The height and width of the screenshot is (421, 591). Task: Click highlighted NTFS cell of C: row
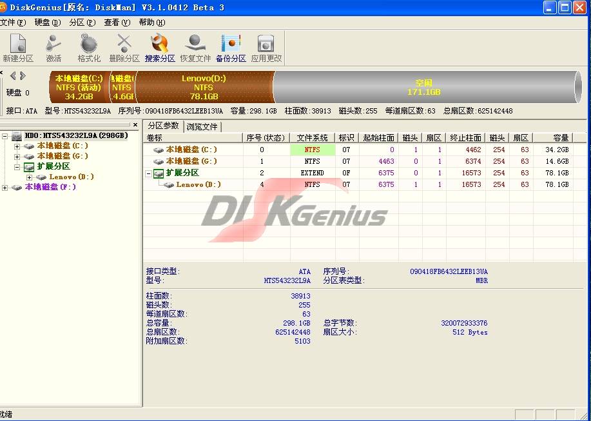(313, 150)
